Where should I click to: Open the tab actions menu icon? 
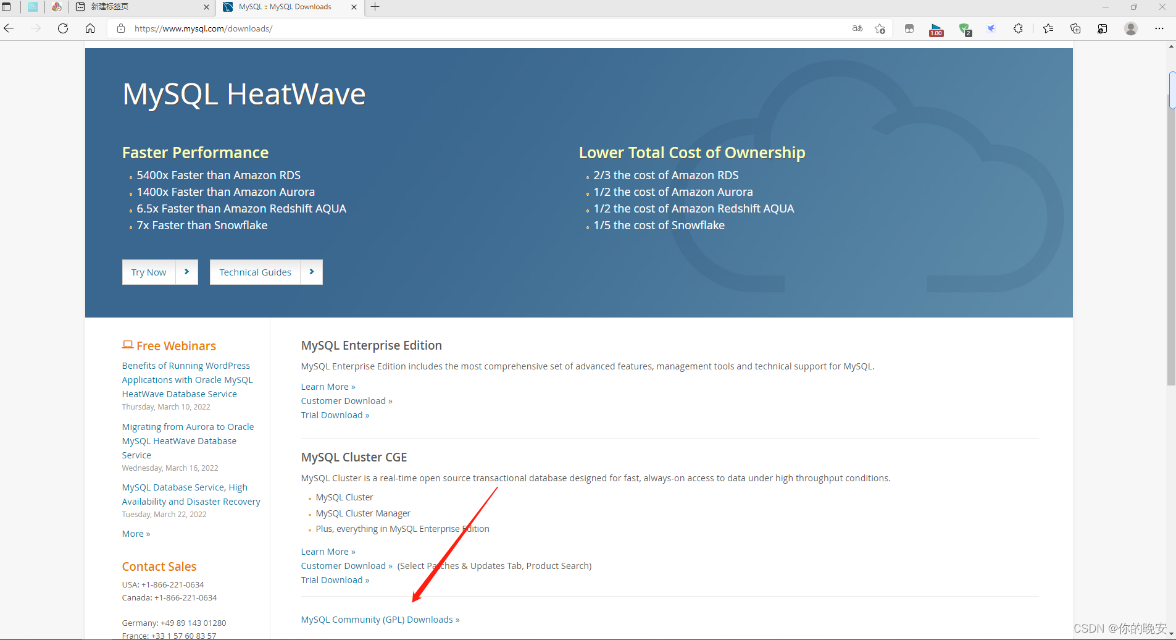point(7,7)
